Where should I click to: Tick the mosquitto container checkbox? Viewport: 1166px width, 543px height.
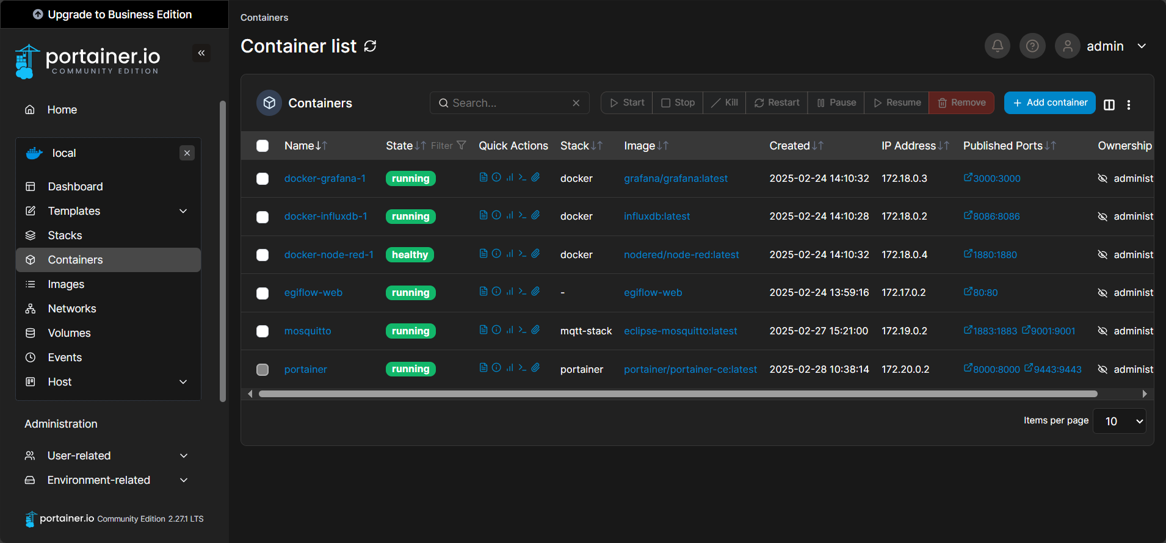[263, 331]
